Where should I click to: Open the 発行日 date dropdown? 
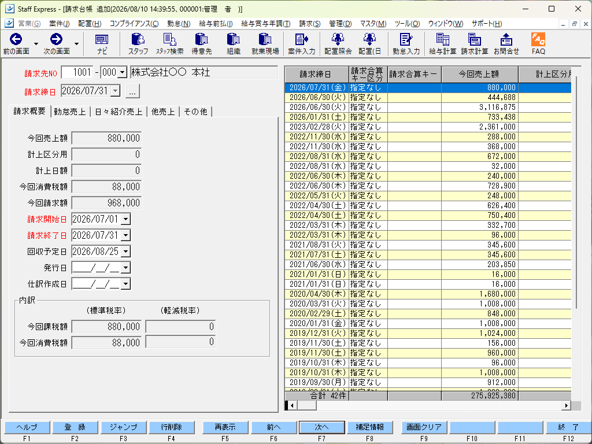(126, 268)
